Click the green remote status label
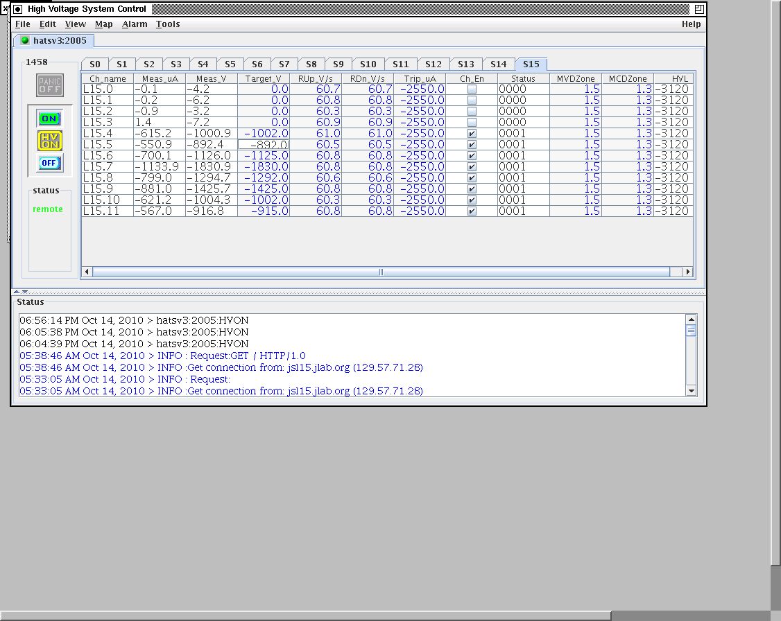Image resolution: width=781 pixels, height=621 pixels. 48,209
